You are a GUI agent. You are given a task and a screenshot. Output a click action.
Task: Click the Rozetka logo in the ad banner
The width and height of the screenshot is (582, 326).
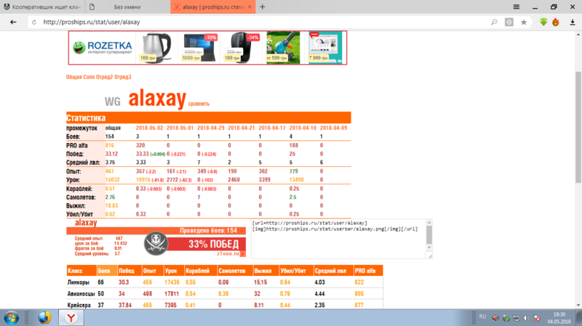[x=103, y=48]
